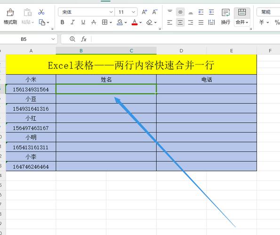Click cell containing 小米
280x235 pixels.
[x=31, y=79]
